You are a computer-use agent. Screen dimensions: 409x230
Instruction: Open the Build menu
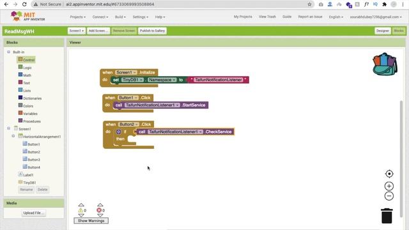[x=120, y=17]
